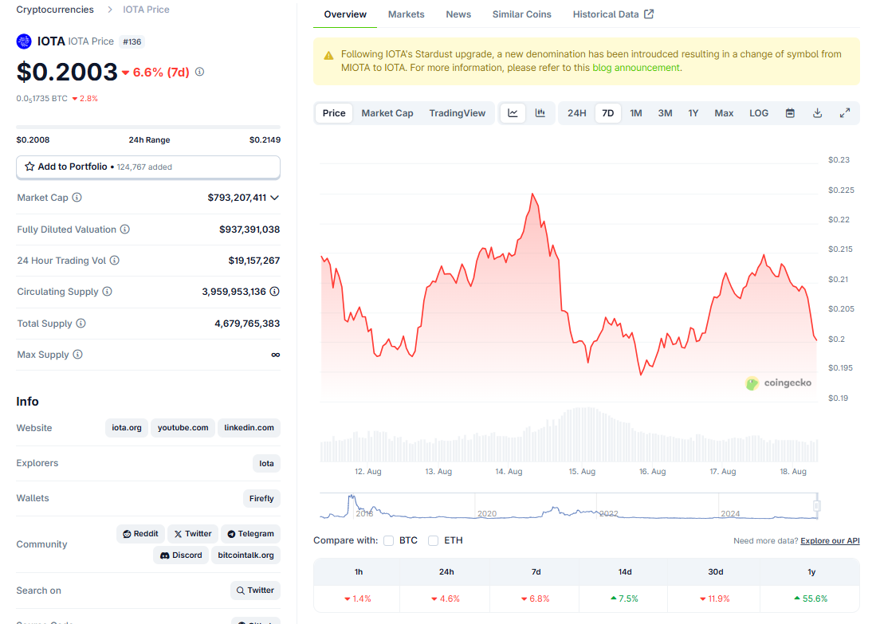Viewport: 876px width, 624px height.
Task: Open the Telegram community link
Action: 250,534
